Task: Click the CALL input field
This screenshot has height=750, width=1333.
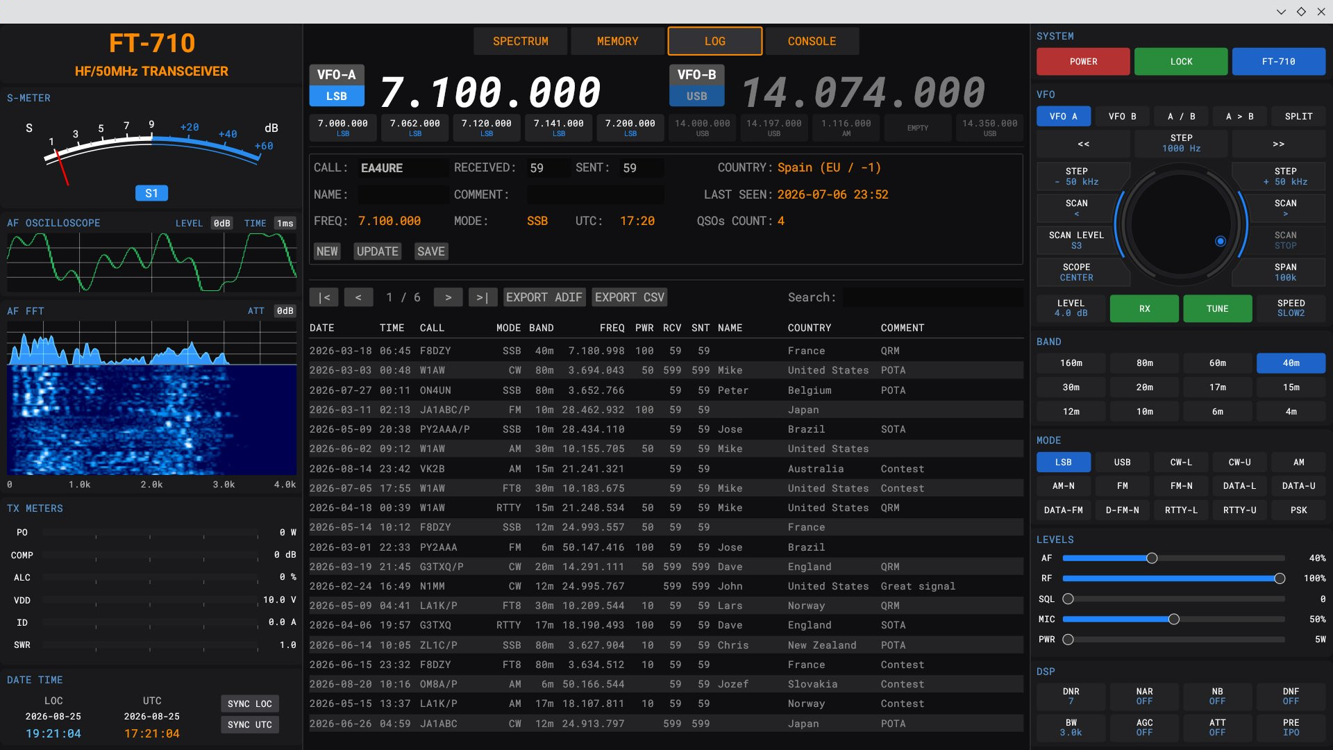Action: [x=403, y=168]
